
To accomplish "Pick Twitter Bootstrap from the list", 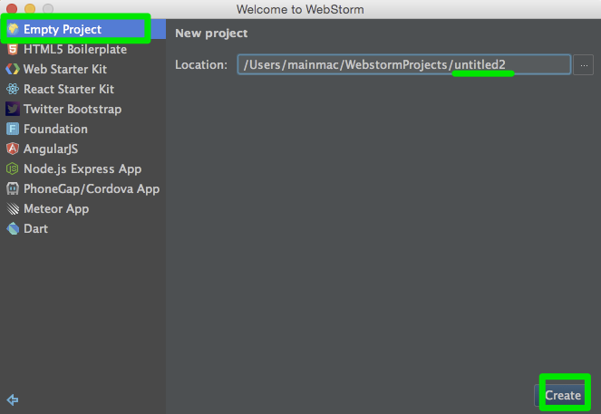I will [x=82, y=109].
